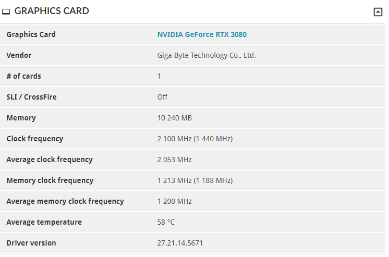This screenshot has width=389, height=257.
Task: Click the SLI / CrossFire Off value
Action: (x=162, y=97)
